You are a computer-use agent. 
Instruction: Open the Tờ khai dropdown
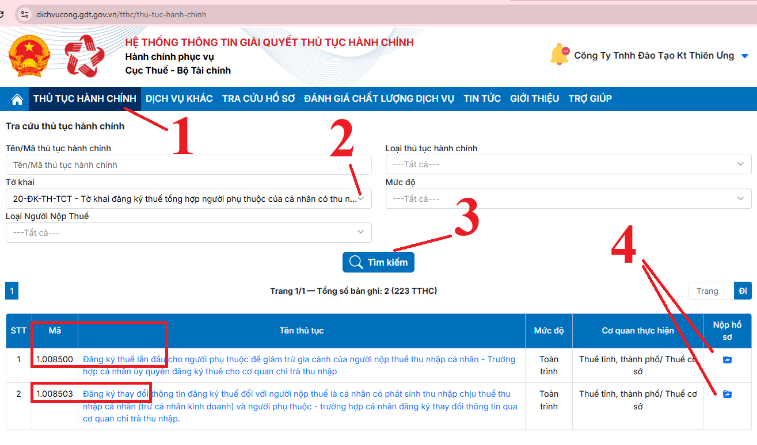[x=188, y=199]
